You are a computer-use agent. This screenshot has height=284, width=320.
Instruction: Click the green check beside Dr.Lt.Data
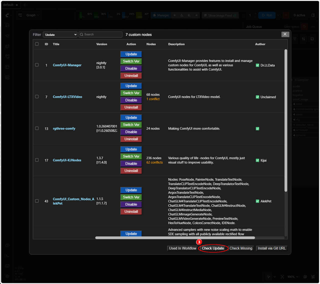(x=257, y=65)
